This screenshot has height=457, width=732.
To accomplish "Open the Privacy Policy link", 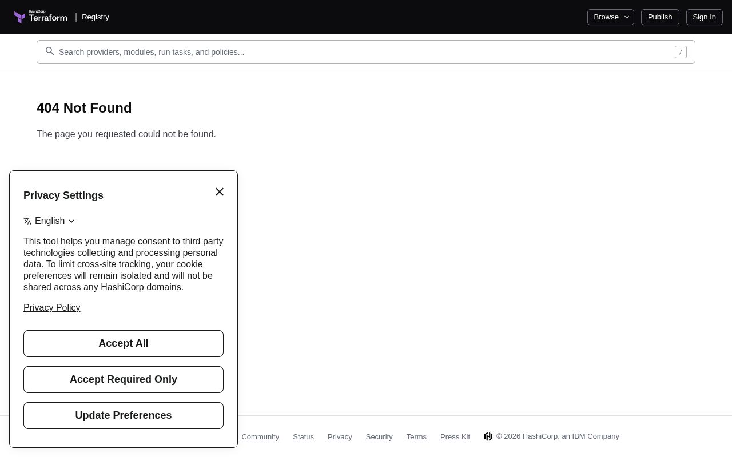I will [52, 308].
